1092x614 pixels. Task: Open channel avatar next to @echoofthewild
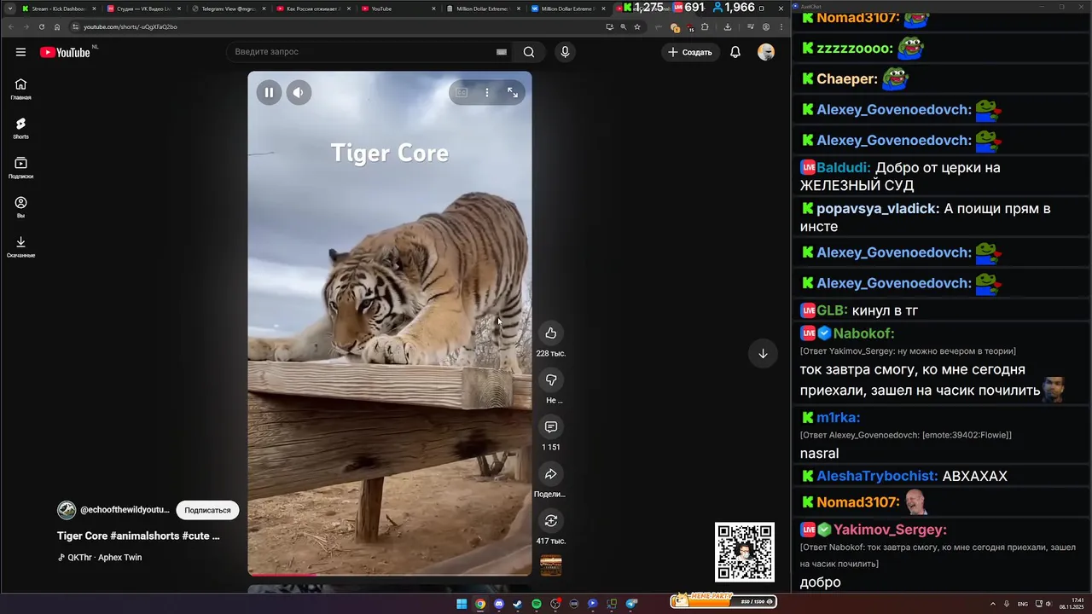click(x=67, y=510)
